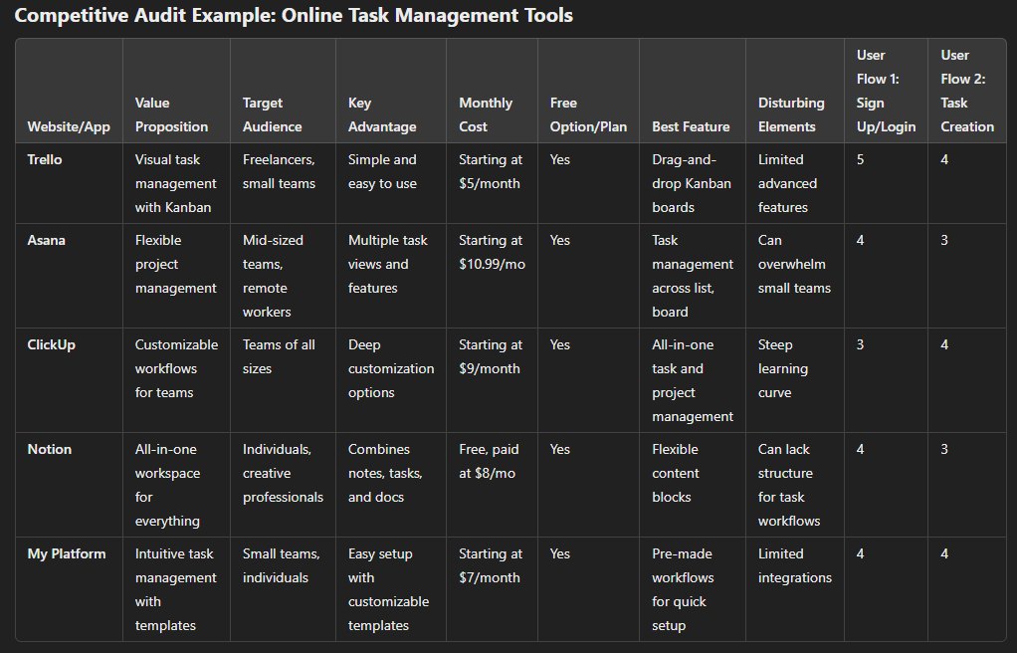Viewport: 1017px width, 653px height.
Task: Click the 'Starting at $10.99/mo' cell
Action: tap(492, 252)
